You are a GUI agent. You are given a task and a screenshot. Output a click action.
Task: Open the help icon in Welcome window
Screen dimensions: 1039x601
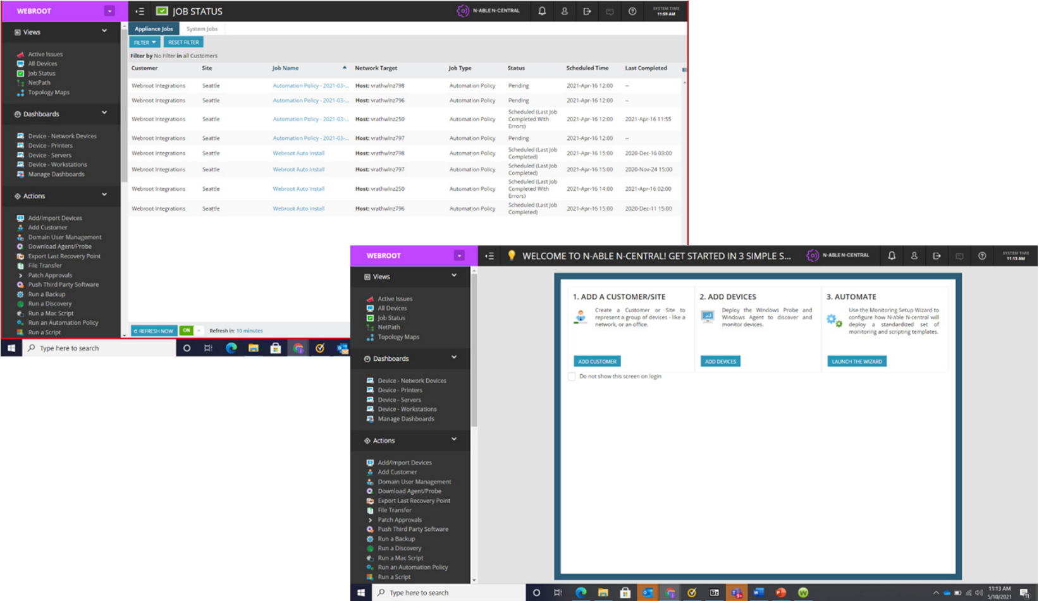pyautogui.click(x=982, y=256)
